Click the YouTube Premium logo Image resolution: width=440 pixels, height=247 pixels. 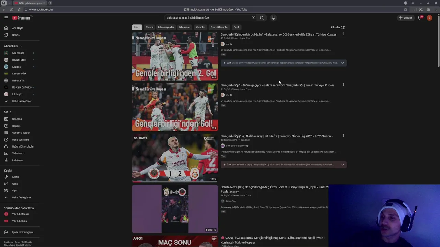click(x=22, y=18)
